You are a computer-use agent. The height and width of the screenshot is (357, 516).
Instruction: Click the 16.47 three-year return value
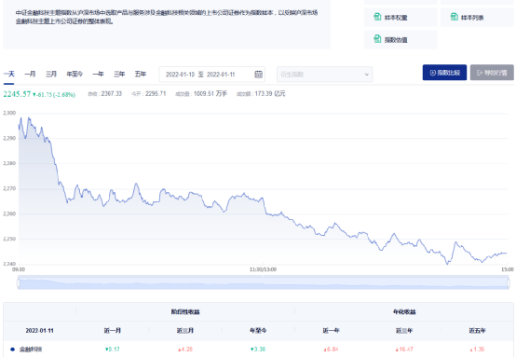click(404, 350)
